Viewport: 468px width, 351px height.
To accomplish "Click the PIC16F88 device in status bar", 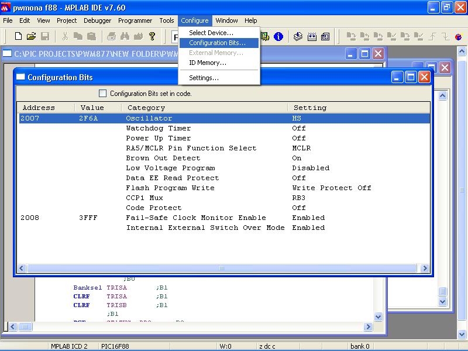I will click(115, 346).
